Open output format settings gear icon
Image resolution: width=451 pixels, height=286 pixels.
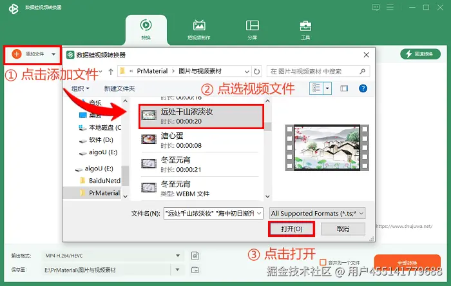pos(195,256)
